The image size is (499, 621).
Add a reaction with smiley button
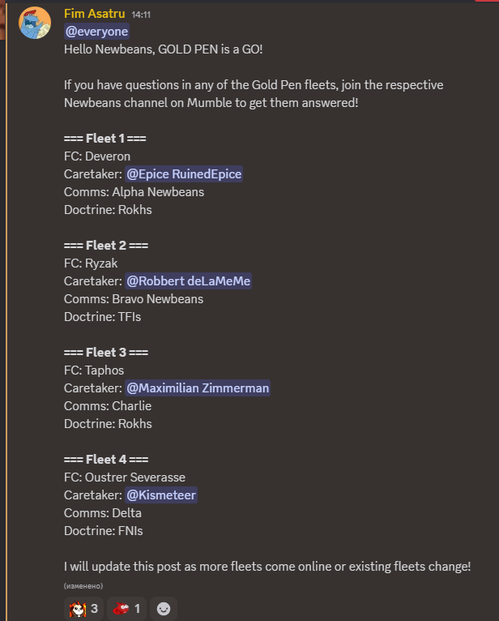point(164,608)
